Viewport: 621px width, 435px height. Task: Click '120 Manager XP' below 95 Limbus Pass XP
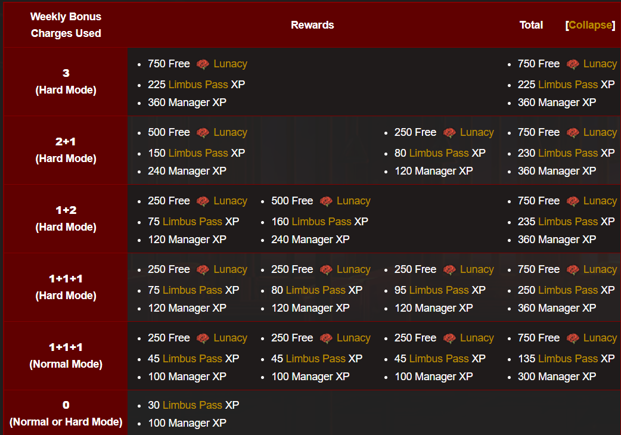(434, 308)
